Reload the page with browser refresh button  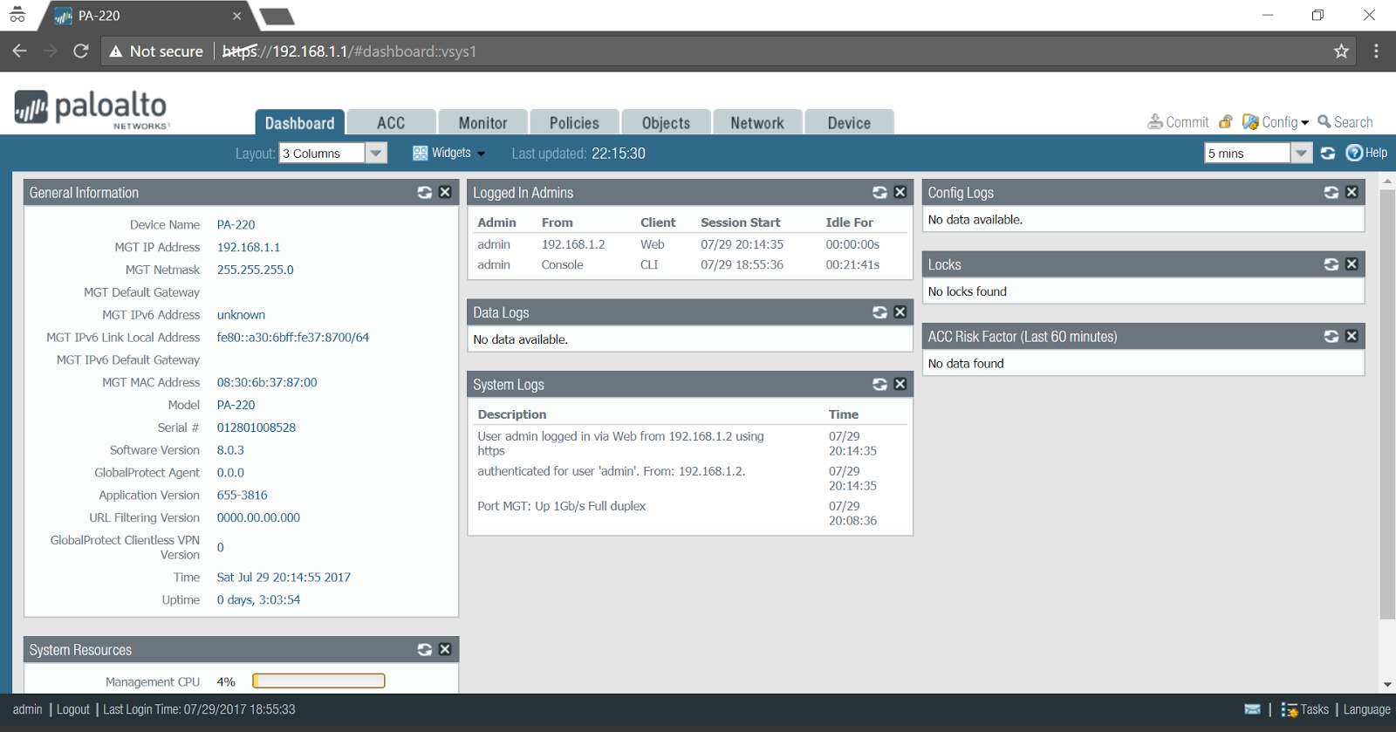pyautogui.click(x=80, y=51)
